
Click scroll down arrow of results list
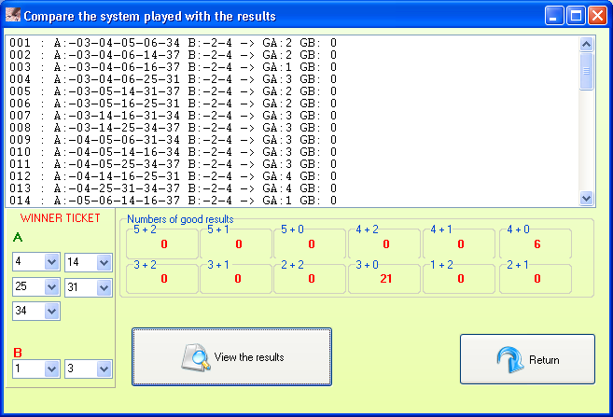pos(586,198)
